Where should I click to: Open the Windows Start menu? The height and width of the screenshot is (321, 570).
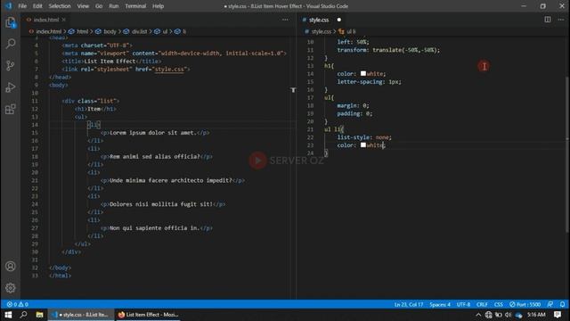[8, 315]
